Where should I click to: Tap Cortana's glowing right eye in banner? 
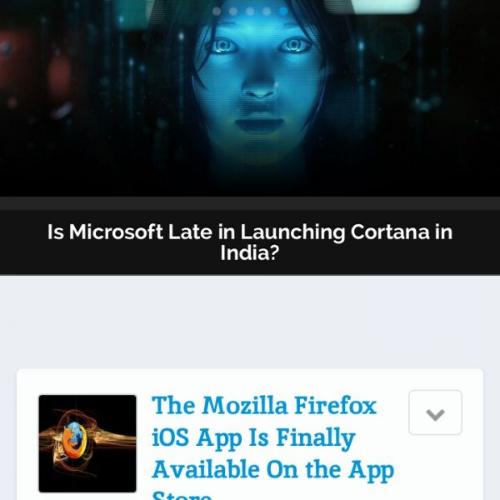click(x=295, y=45)
